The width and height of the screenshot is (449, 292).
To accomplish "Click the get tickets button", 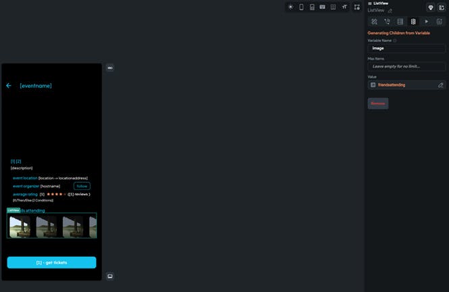I will coord(51,262).
